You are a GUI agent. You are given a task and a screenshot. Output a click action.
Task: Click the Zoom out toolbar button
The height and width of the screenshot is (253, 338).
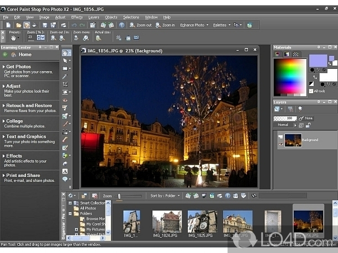[x=141, y=25]
